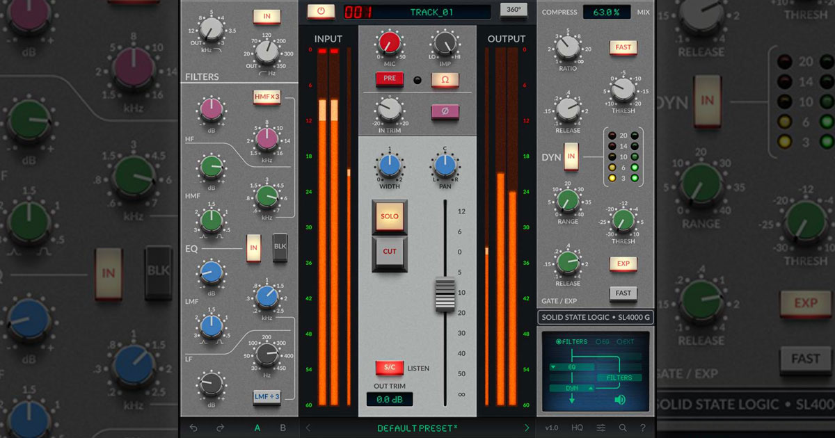This screenshot has width=835, height=438.
Task: Click the low-pass filter kHz knob
Action: click(x=211, y=29)
